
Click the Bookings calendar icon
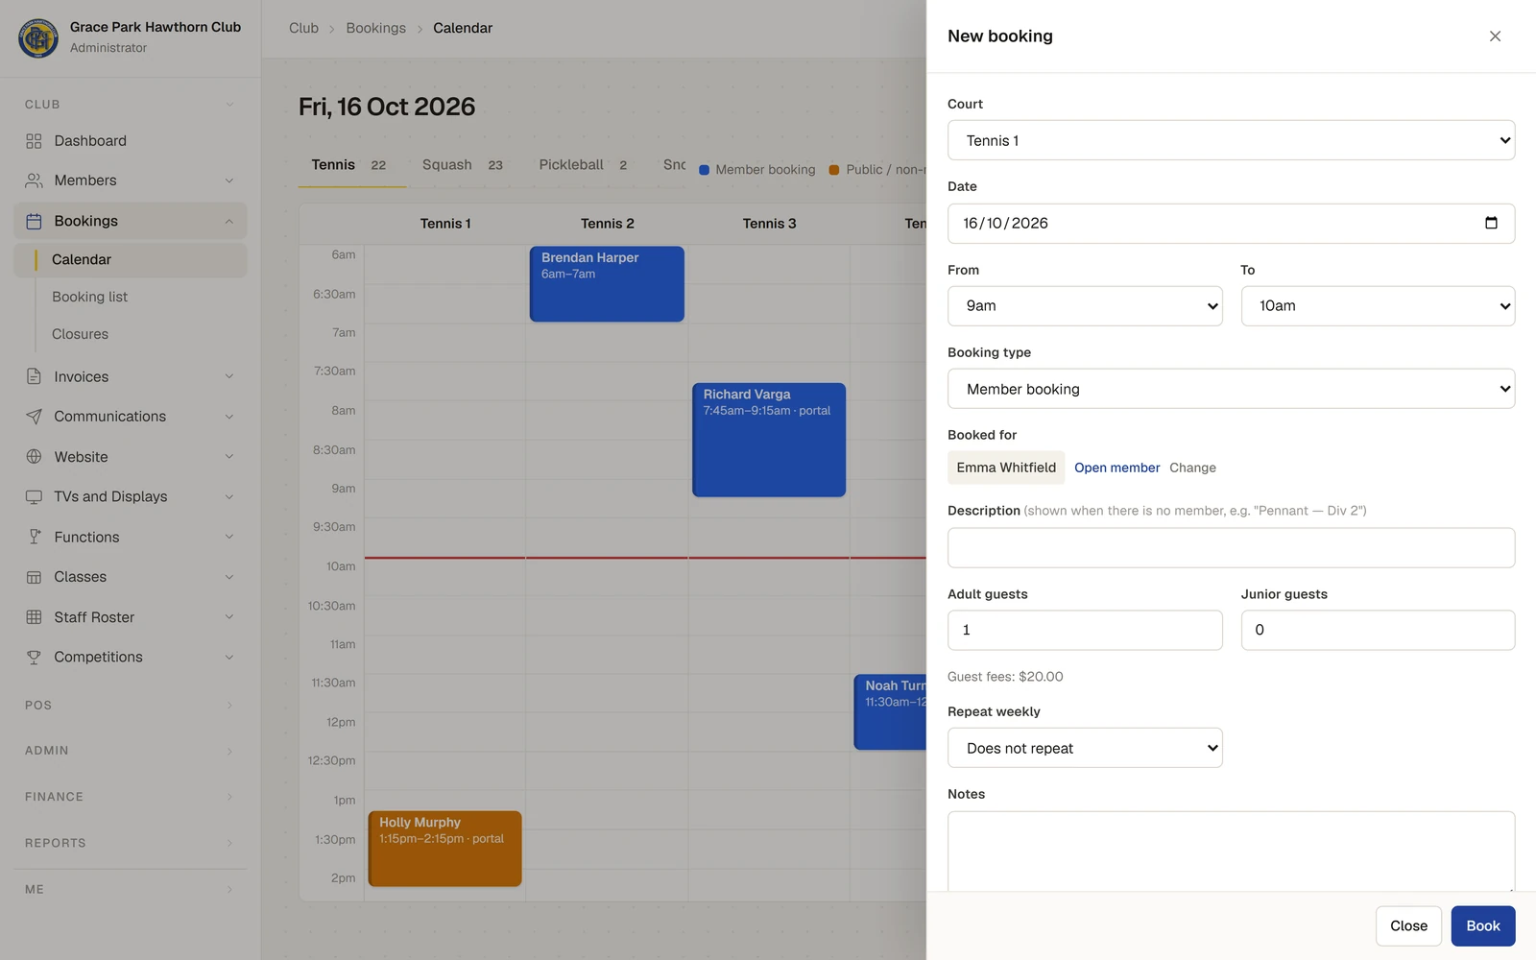34,221
